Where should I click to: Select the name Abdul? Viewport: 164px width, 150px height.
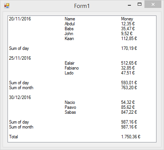coord(70,24)
